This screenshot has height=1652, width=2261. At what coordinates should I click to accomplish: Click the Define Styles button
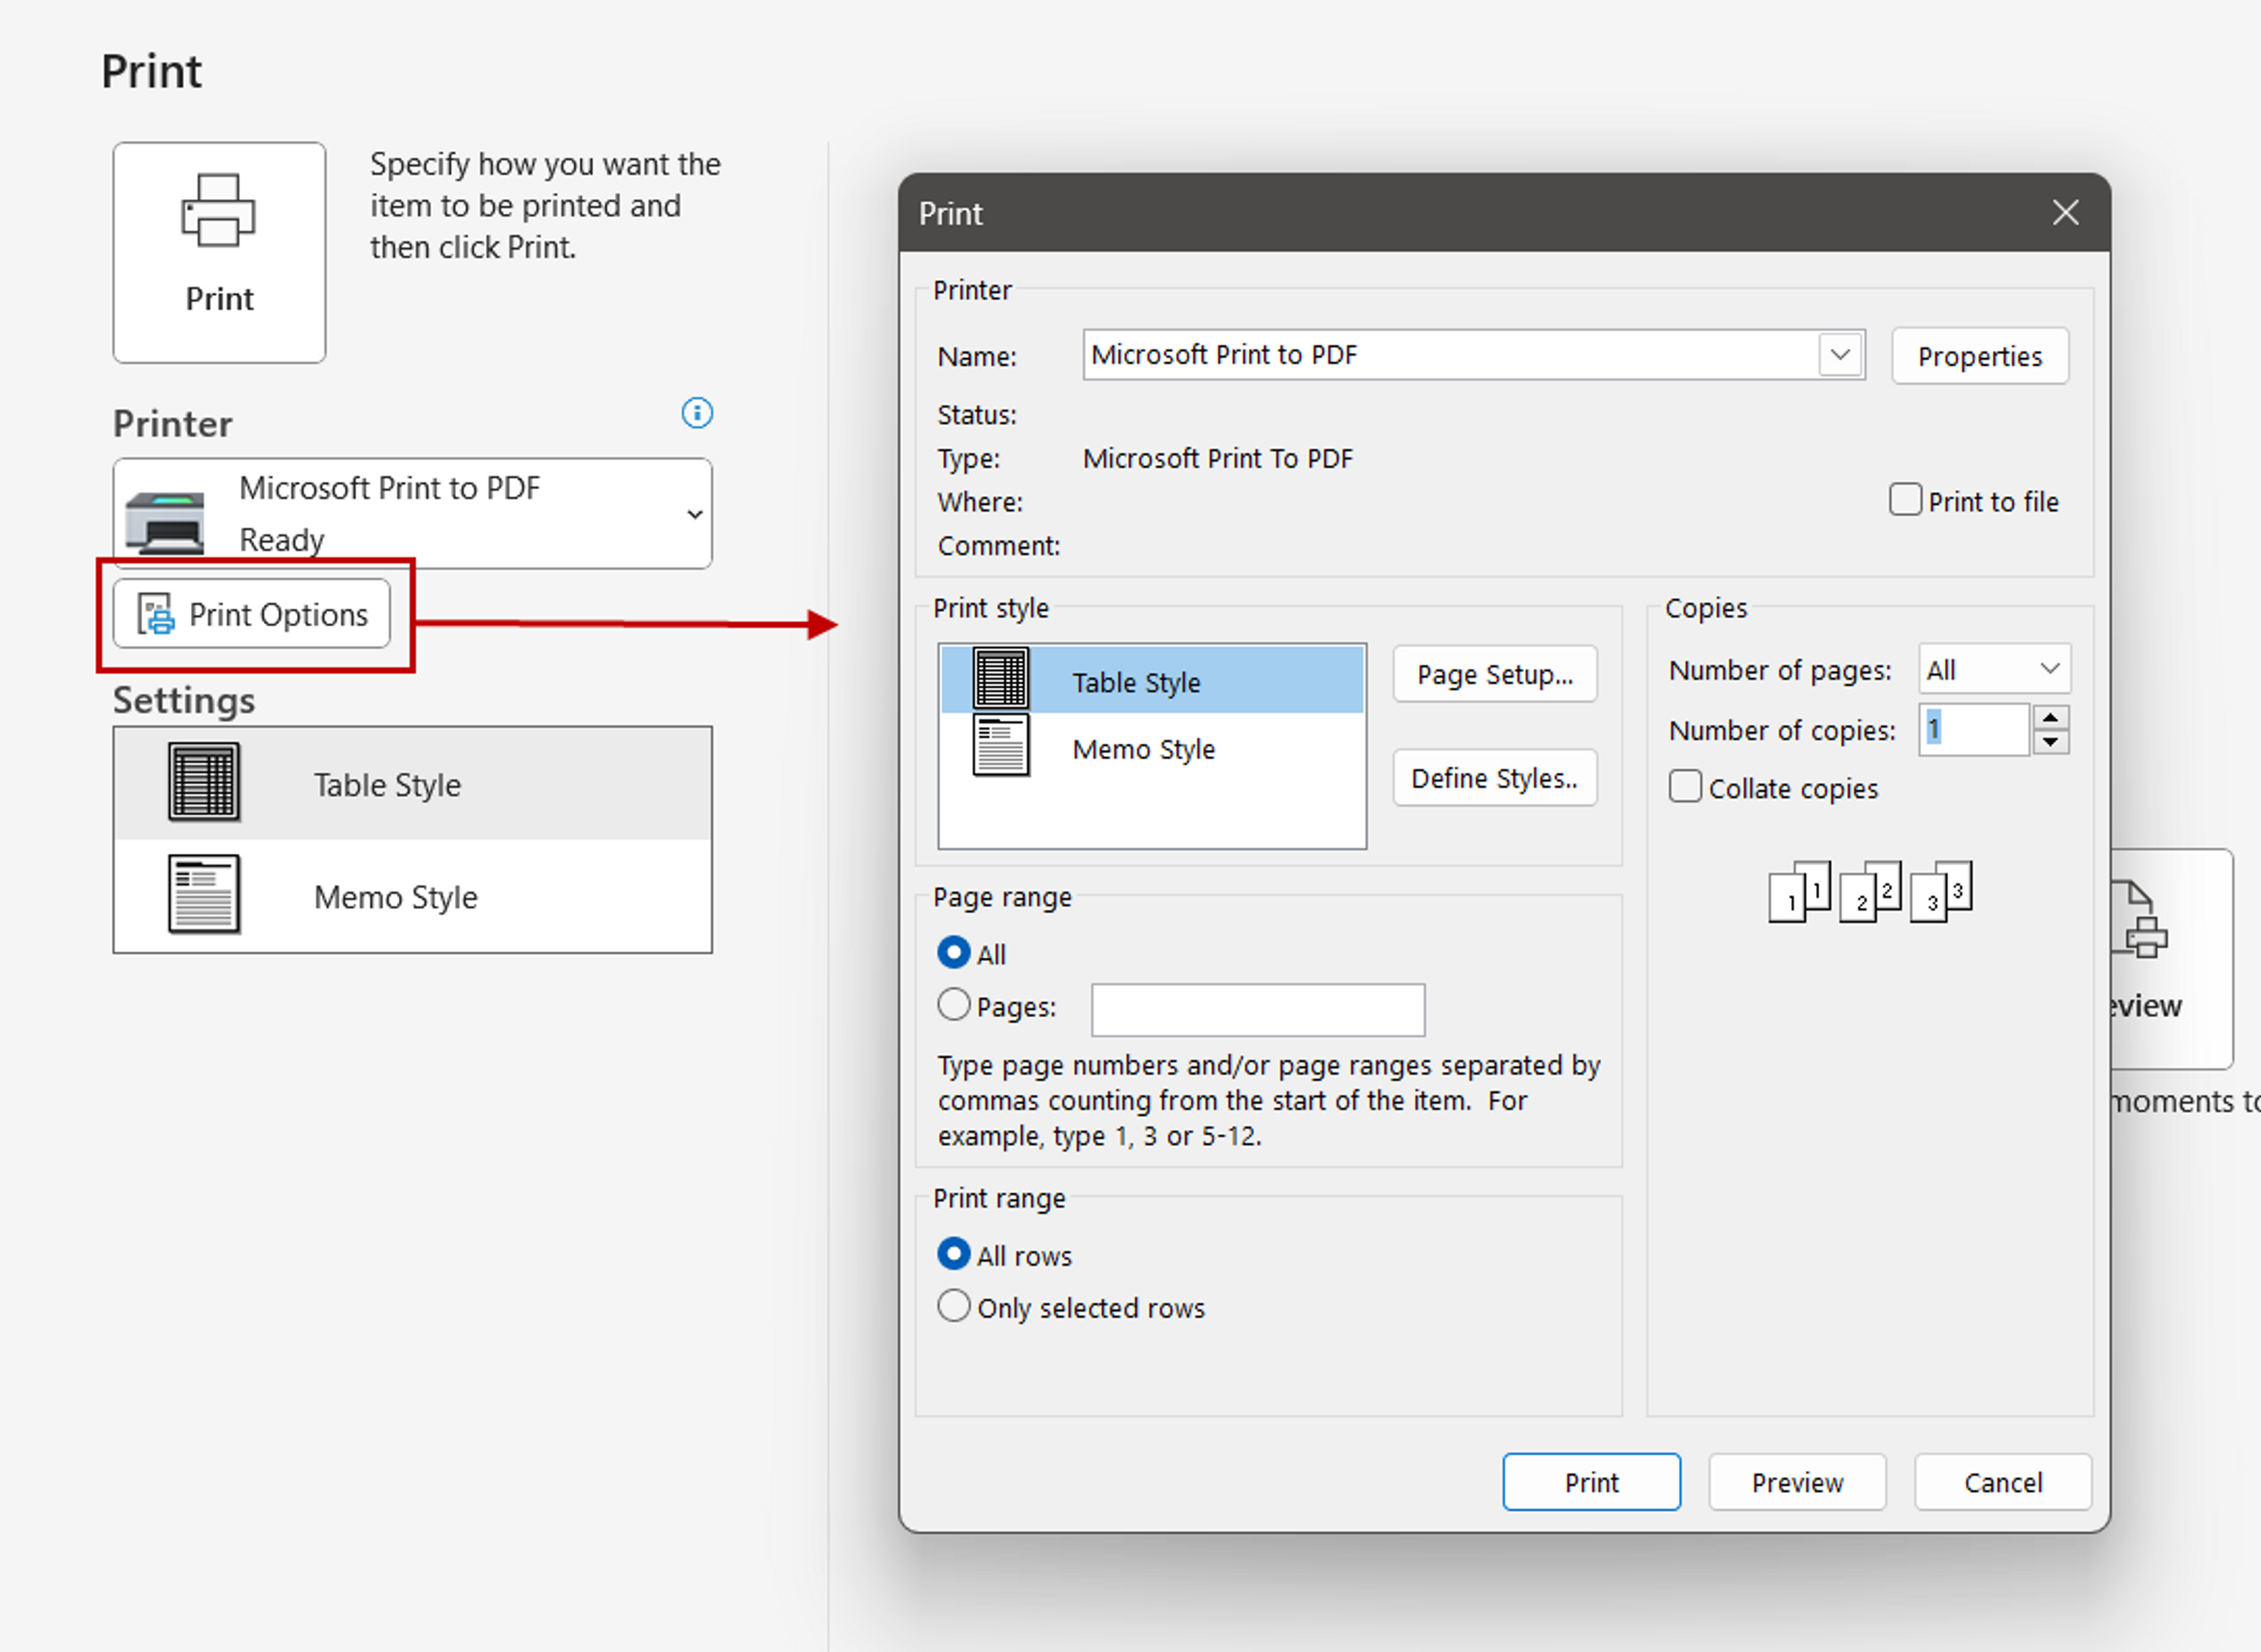click(x=1494, y=778)
